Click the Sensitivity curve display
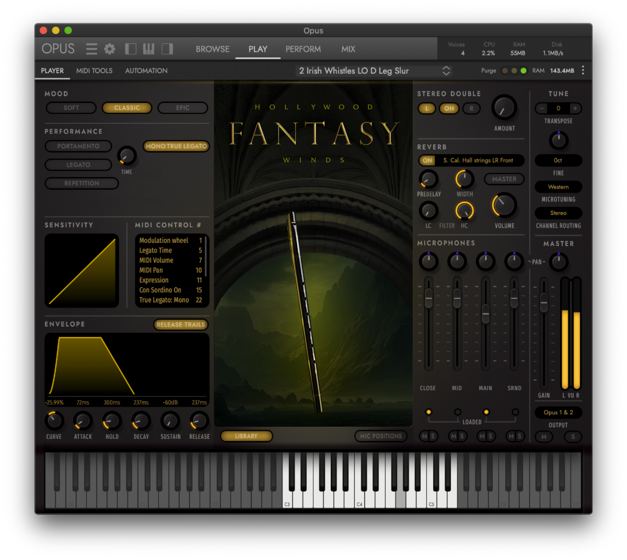Image resolution: width=627 pixels, height=560 pixels. coord(82,271)
